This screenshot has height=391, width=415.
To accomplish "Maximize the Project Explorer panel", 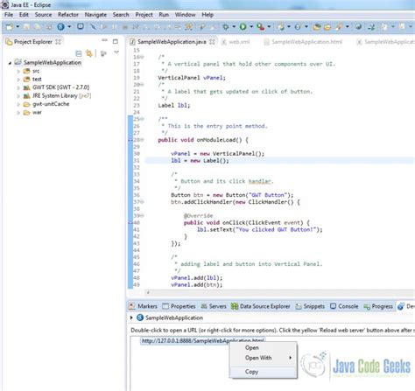I will (x=116, y=41).
